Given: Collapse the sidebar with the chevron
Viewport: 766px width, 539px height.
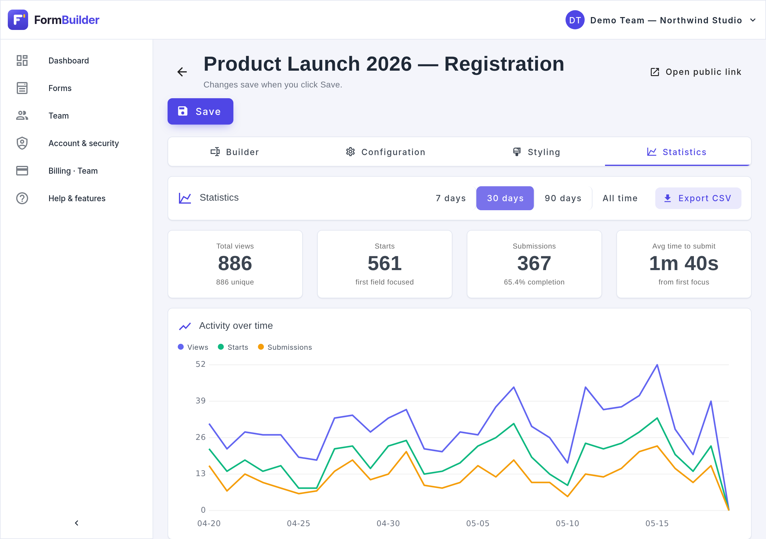Looking at the screenshot, I should [x=76, y=523].
